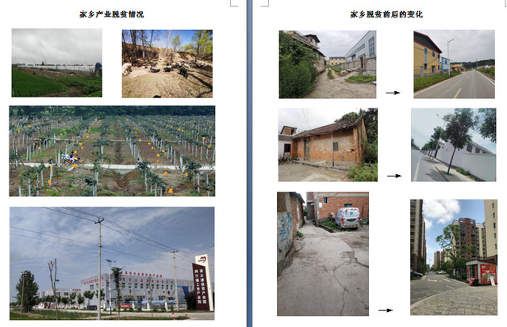Viewport: 507px width, 327px height.
Task: Click the motorcyclist in the orchard photo
Action: click(70, 159)
